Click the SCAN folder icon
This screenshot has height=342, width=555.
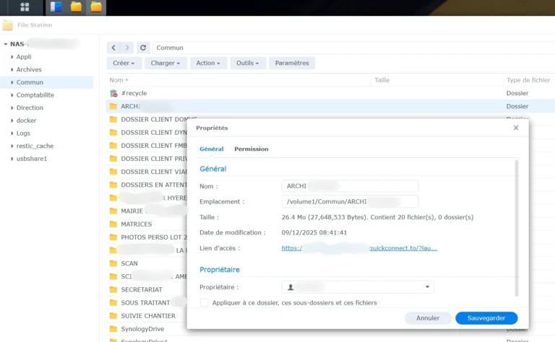coord(113,263)
